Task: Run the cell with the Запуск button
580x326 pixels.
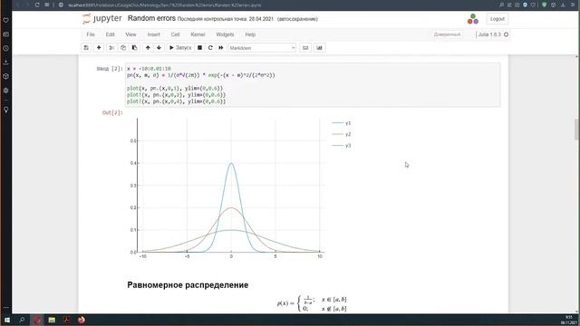Action: [x=180, y=48]
